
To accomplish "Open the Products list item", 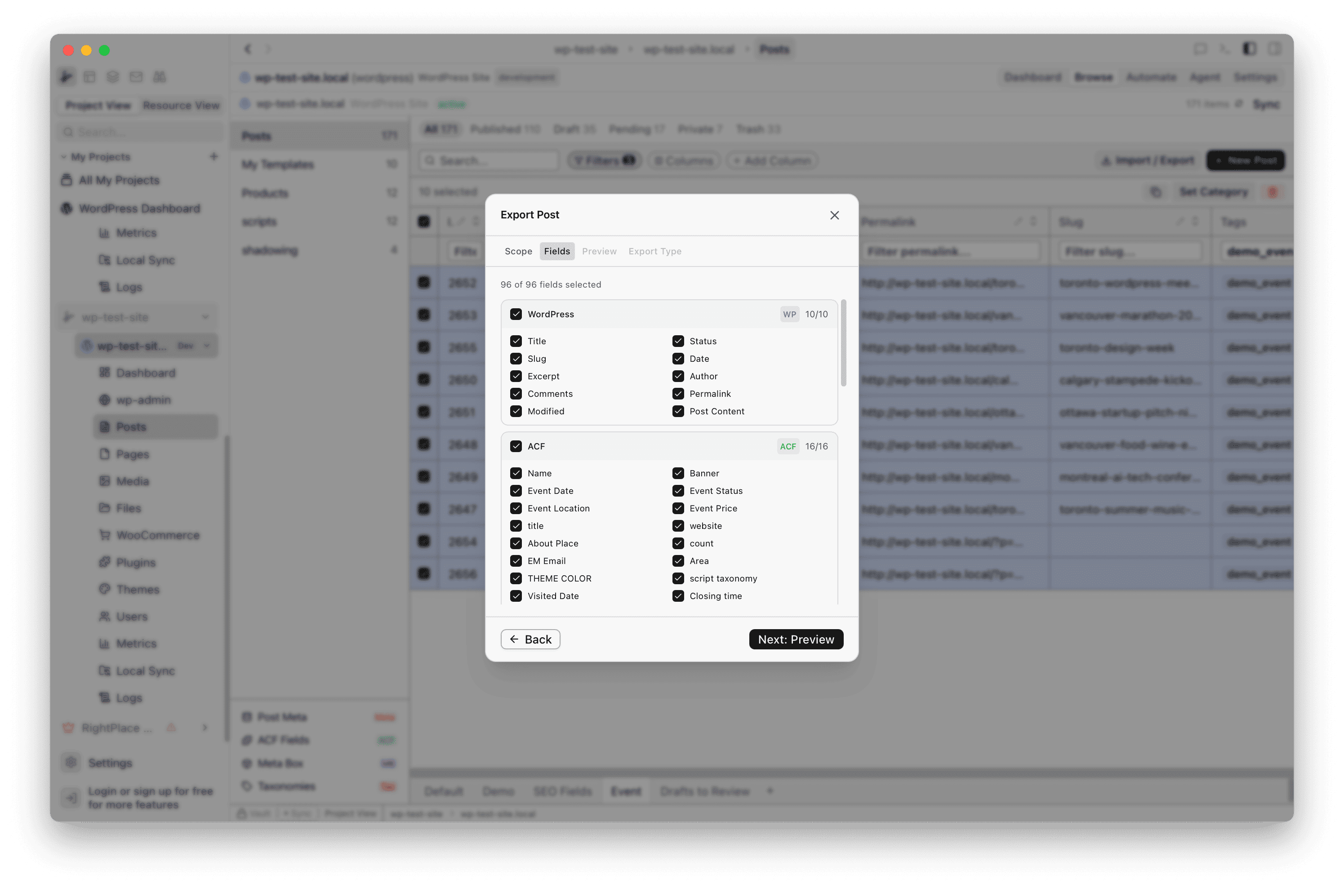I will tap(320, 193).
